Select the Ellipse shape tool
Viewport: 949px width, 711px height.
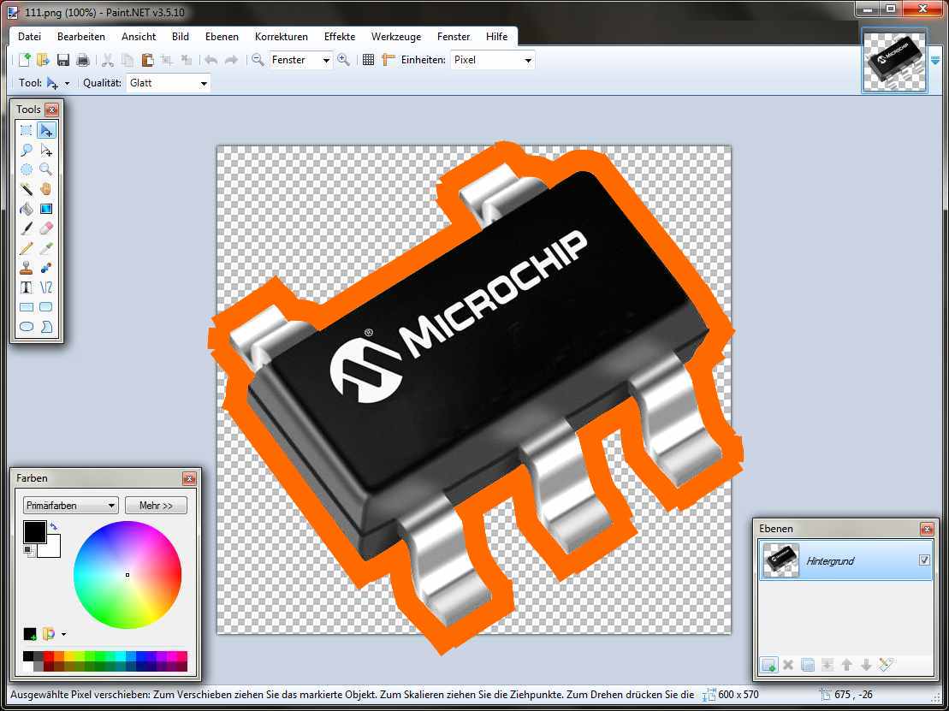26,327
